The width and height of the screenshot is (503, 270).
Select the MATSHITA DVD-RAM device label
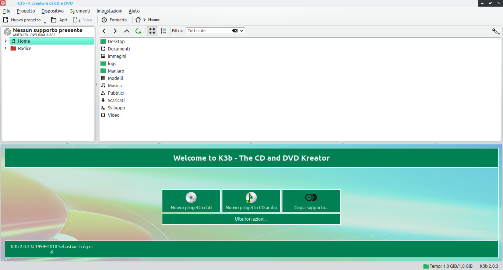point(34,35)
